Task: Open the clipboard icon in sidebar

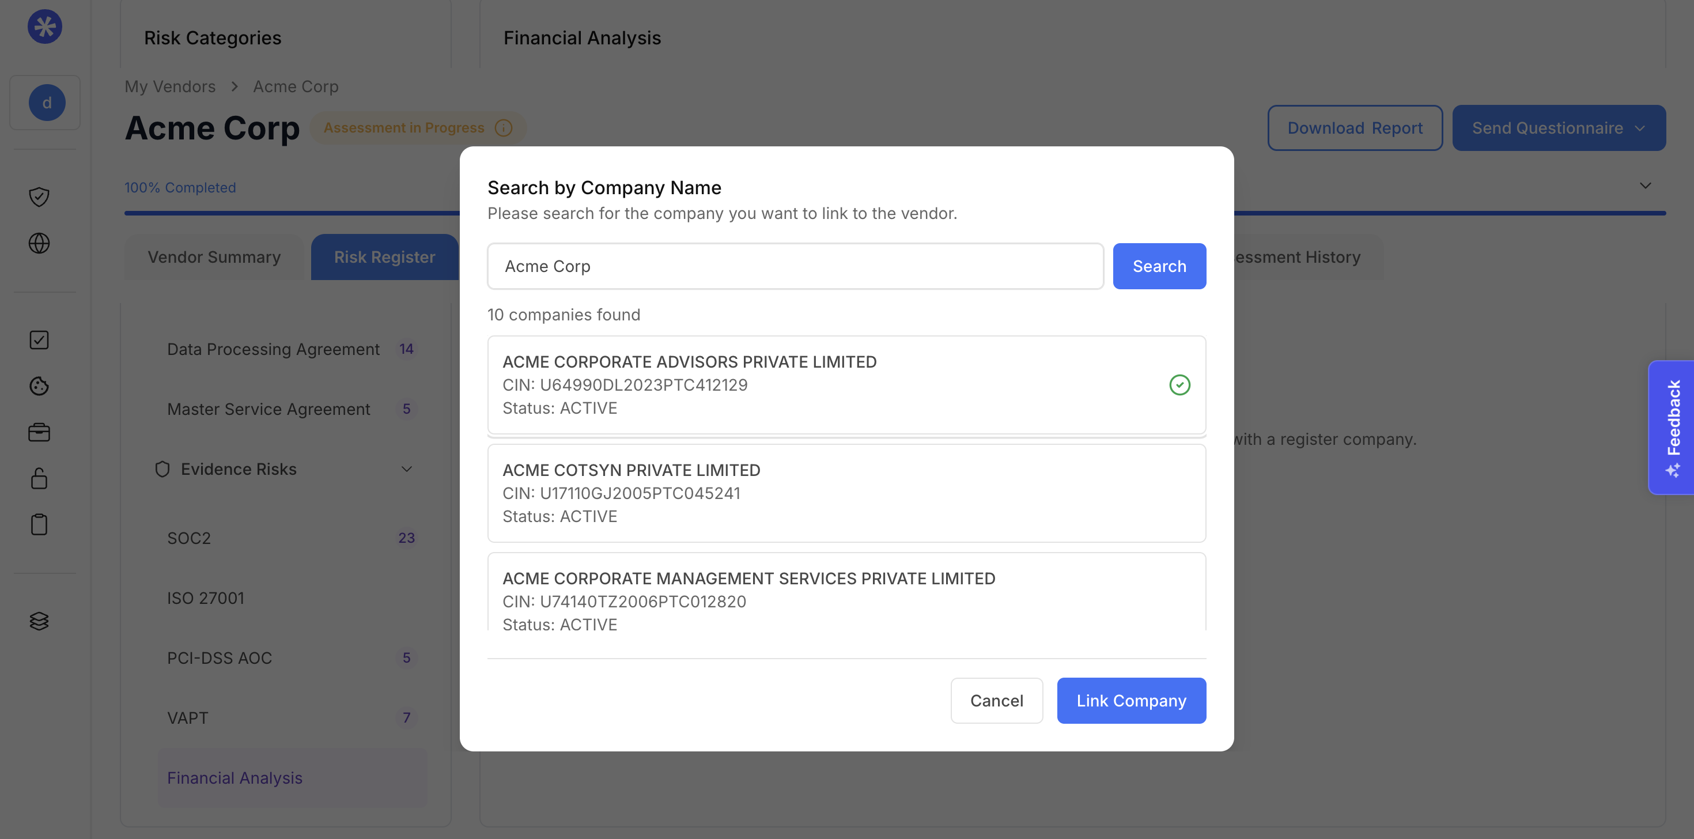Action: coord(39,524)
